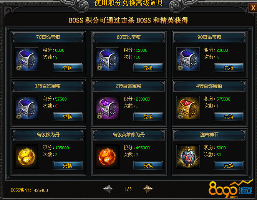Select the purple 2转首饰宝箱 chest icon
Viewport: 257px width, 200px height.
pos(107,108)
